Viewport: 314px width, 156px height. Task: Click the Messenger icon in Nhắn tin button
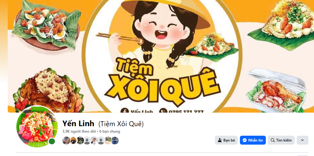point(245,140)
